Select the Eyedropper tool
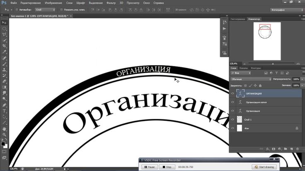The width and height of the screenshot is (305, 171). [4, 52]
